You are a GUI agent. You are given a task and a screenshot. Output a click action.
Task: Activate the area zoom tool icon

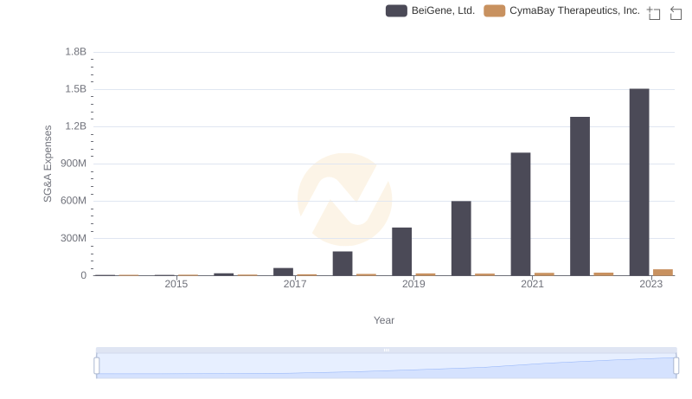(x=654, y=13)
